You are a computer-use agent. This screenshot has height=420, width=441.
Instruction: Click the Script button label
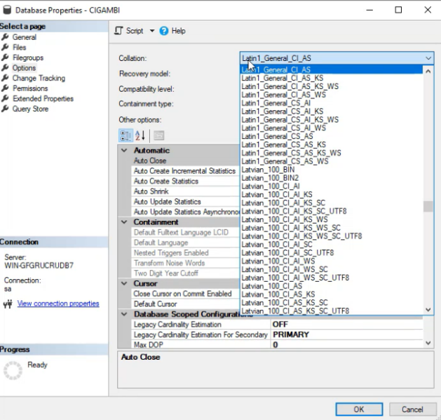[135, 31]
